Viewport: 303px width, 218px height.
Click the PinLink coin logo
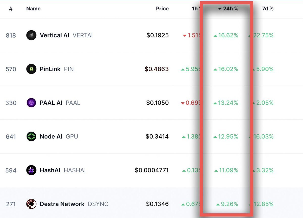click(x=31, y=69)
